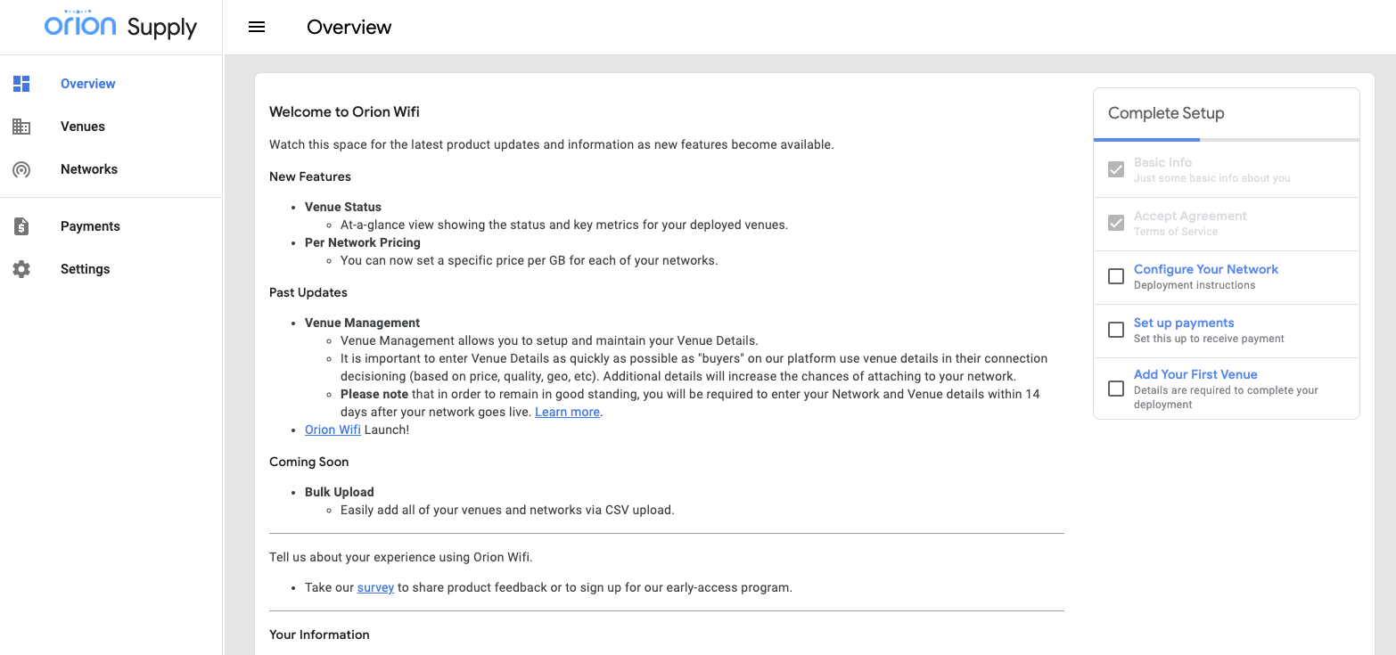Screen dimensions: 1396x655
Task: Click the Payments receipt icon
Action: click(x=21, y=226)
